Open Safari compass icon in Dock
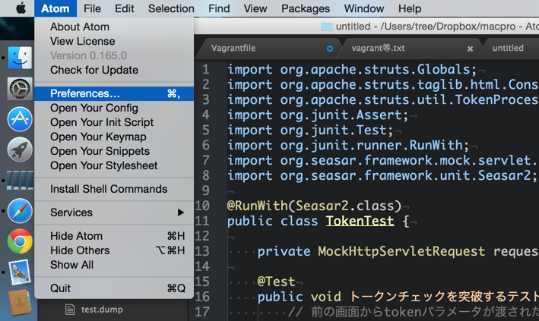The image size is (539, 321). coord(20,210)
